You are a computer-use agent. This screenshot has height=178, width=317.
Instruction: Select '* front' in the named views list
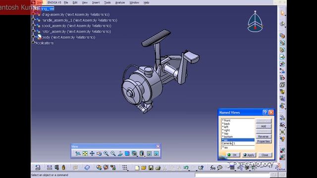coord(238,121)
